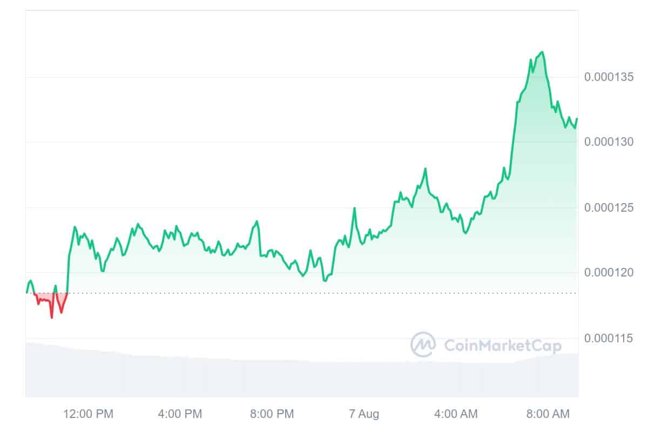Click the lowest point of the red line
This screenshot has height=432, width=648.
click(52, 318)
